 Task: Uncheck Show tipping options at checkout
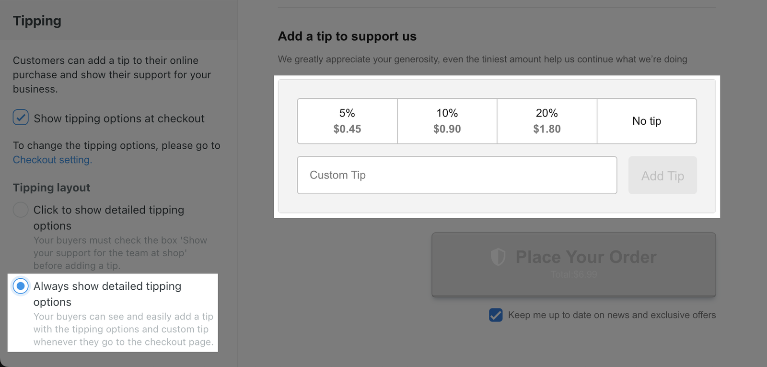[x=21, y=118]
